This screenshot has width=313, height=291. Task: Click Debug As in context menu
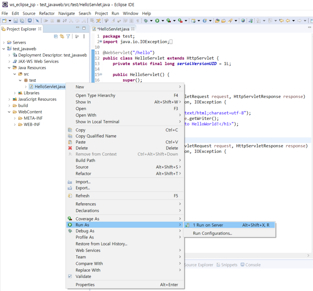(125, 231)
